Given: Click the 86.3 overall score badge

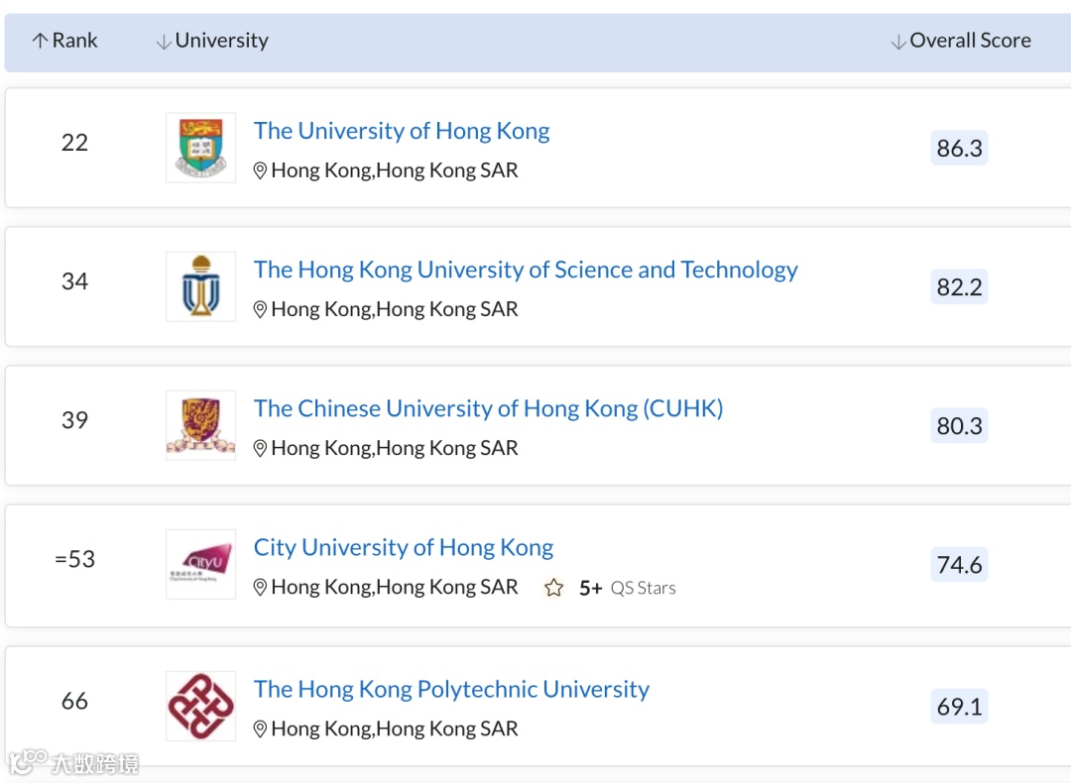Looking at the screenshot, I should point(959,149).
